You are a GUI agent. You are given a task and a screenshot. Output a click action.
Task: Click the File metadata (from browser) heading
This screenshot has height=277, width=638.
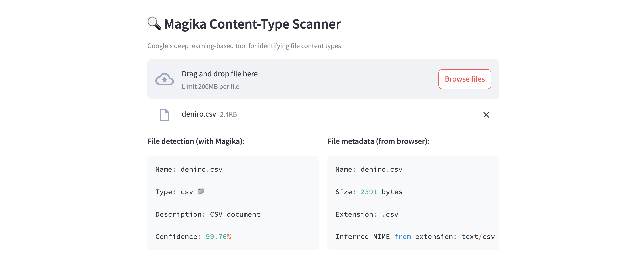pos(378,141)
